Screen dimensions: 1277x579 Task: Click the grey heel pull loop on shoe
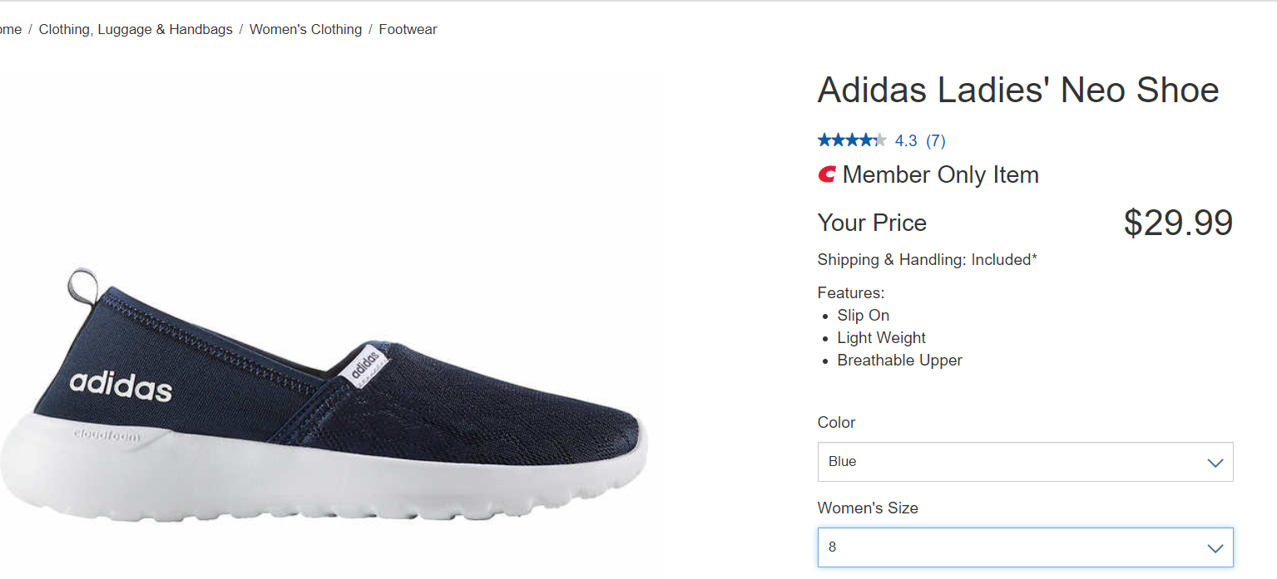83,286
